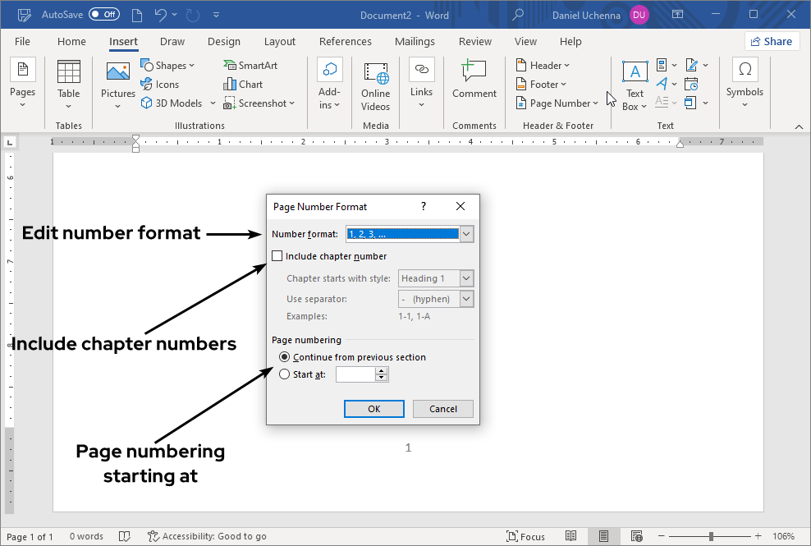
Task: Insert Online Videos
Action: point(375,85)
